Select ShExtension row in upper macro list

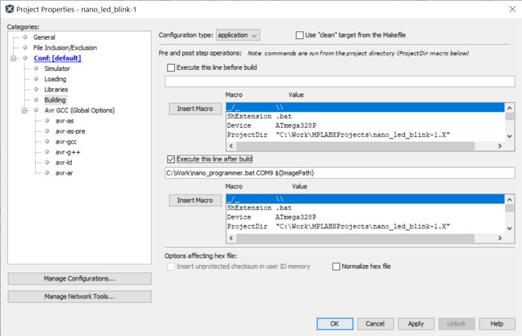point(365,116)
